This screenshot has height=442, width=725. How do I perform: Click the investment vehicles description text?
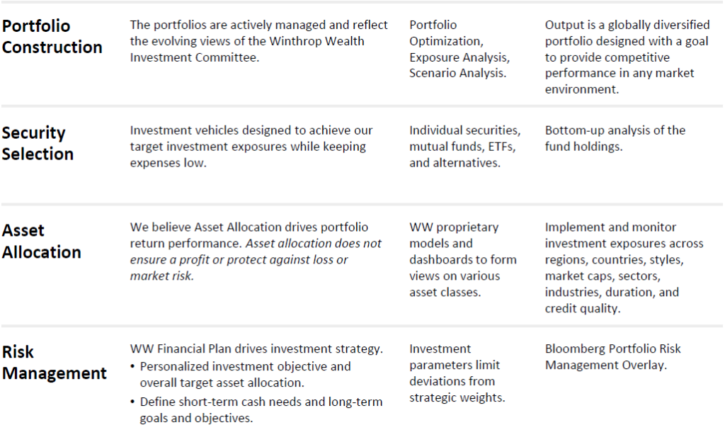(251, 147)
